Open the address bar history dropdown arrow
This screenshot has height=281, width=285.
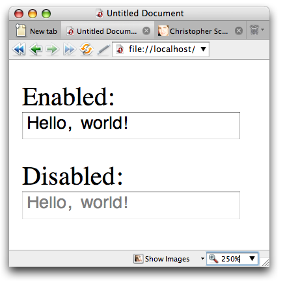pyautogui.click(x=203, y=49)
